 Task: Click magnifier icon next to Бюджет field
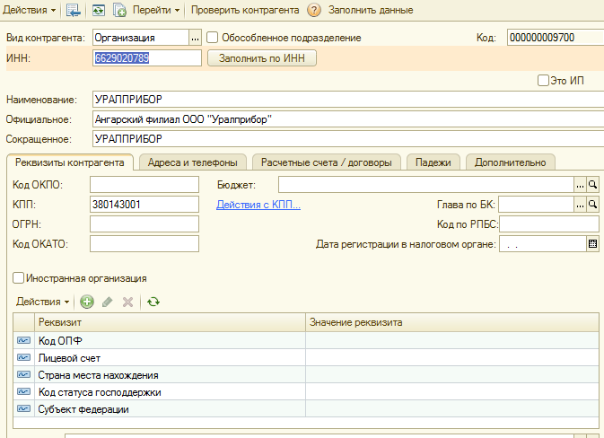point(593,184)
